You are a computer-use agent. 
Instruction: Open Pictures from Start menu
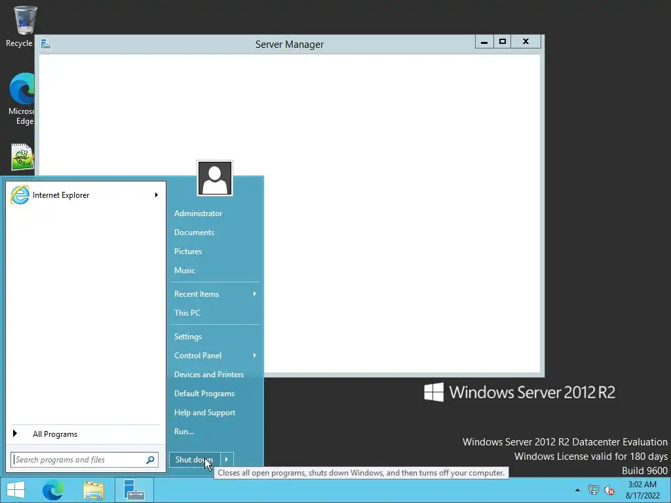(x=188, y=251)
